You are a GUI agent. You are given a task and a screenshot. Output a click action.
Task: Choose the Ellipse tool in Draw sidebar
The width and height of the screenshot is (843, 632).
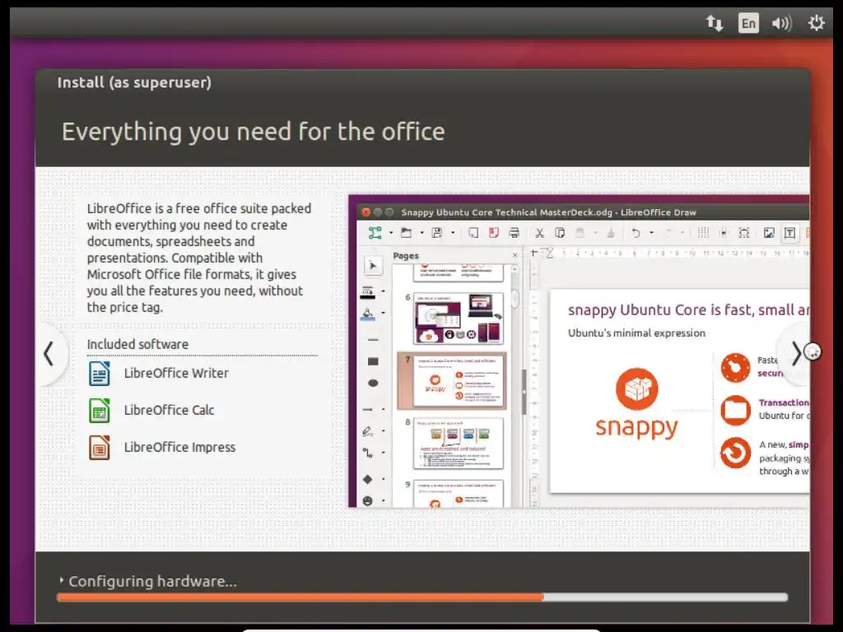[373, 383]
